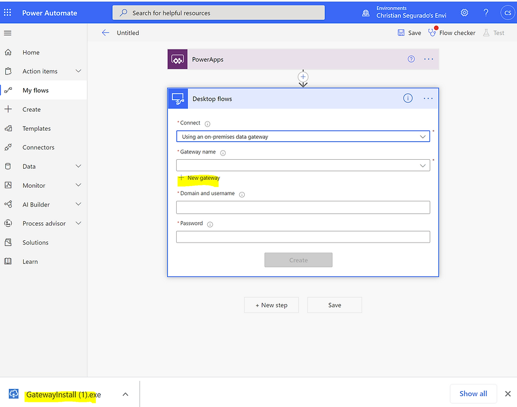Go back using the arrow beside Untitled
The width and height of the screenshot is (517, 407).
coord(106,33)
